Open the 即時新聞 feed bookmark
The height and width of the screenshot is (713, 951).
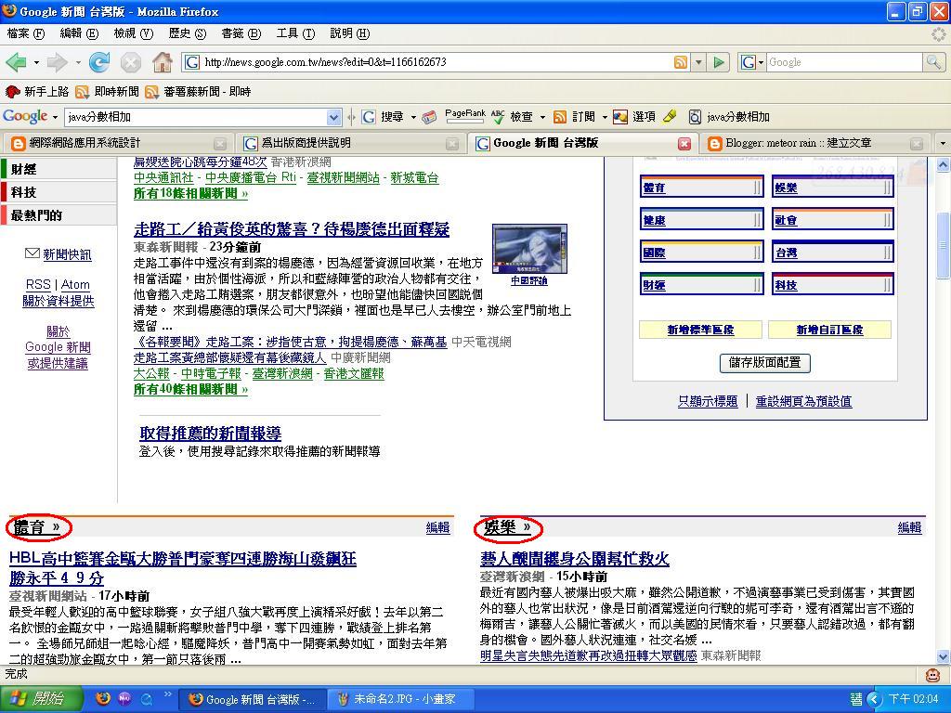[108, 92]
